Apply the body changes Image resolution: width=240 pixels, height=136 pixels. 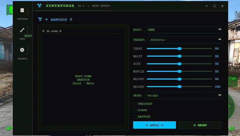(x=154, y=125)
